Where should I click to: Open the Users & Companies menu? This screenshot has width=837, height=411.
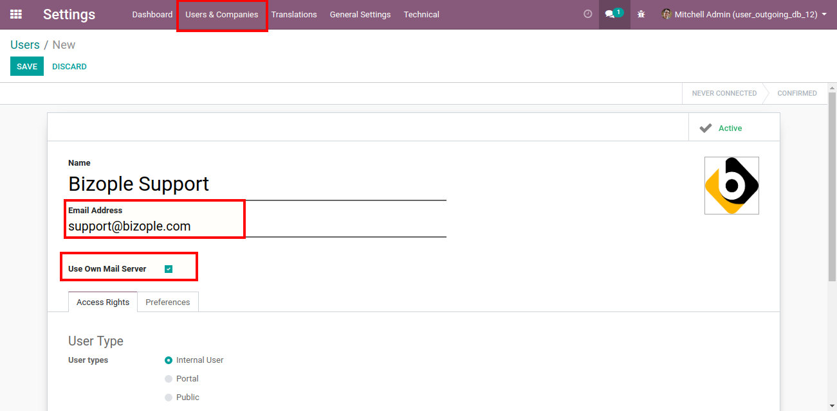point(222,14)
